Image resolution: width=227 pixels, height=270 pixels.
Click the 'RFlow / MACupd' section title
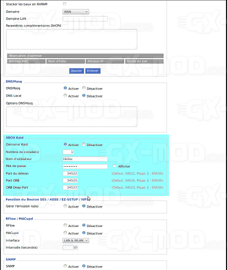click(19, 218)
